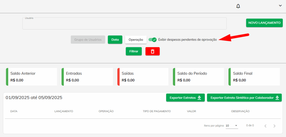Click the NOVO LANÇAMENTO button
The height and width of the screenshot is (137, 286).
coord(264,23)
